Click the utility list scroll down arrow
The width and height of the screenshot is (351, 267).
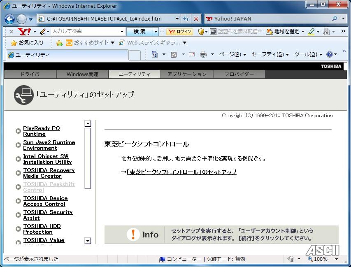click(88, 241)
